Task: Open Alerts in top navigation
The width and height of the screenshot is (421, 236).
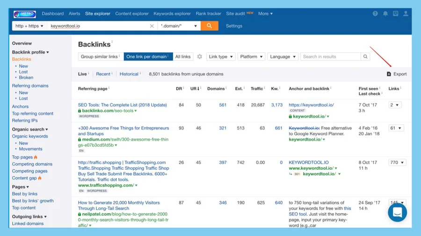Action: (x=74, y=14)
